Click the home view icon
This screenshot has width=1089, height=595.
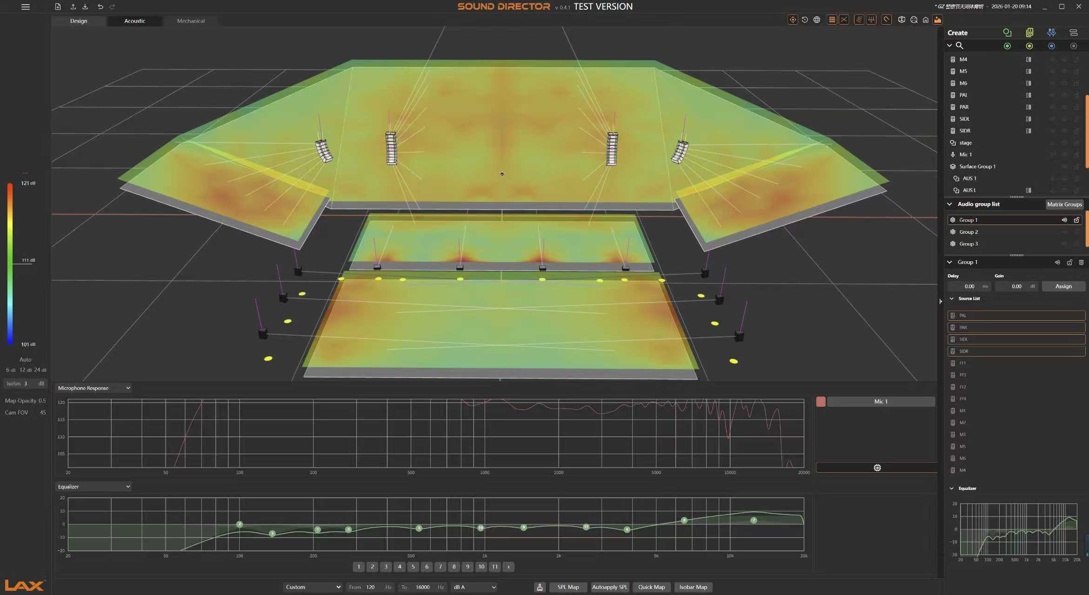[926, 20]
